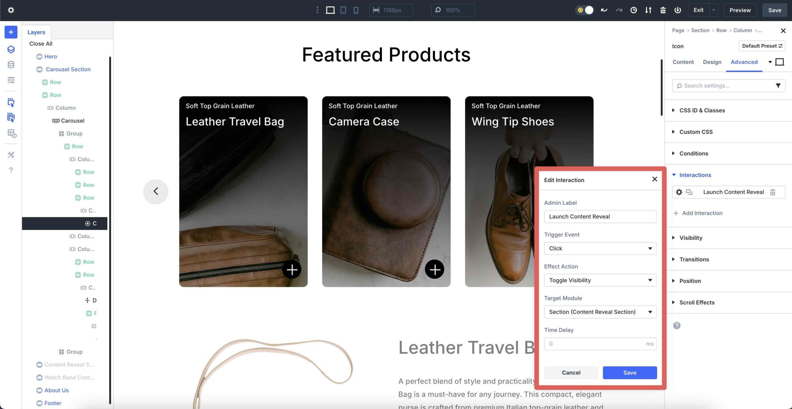The width and height of the screenshot is (792, 409).
Task: Open the Layers view icon in sidebar
Action: (11, 49)
